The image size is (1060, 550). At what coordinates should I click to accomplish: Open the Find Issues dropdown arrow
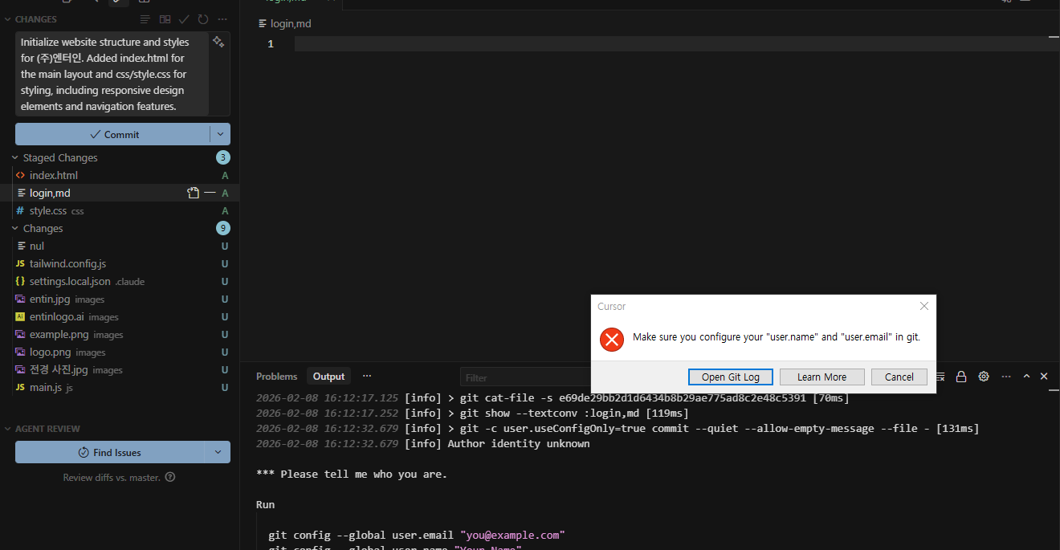click(217, 452)
